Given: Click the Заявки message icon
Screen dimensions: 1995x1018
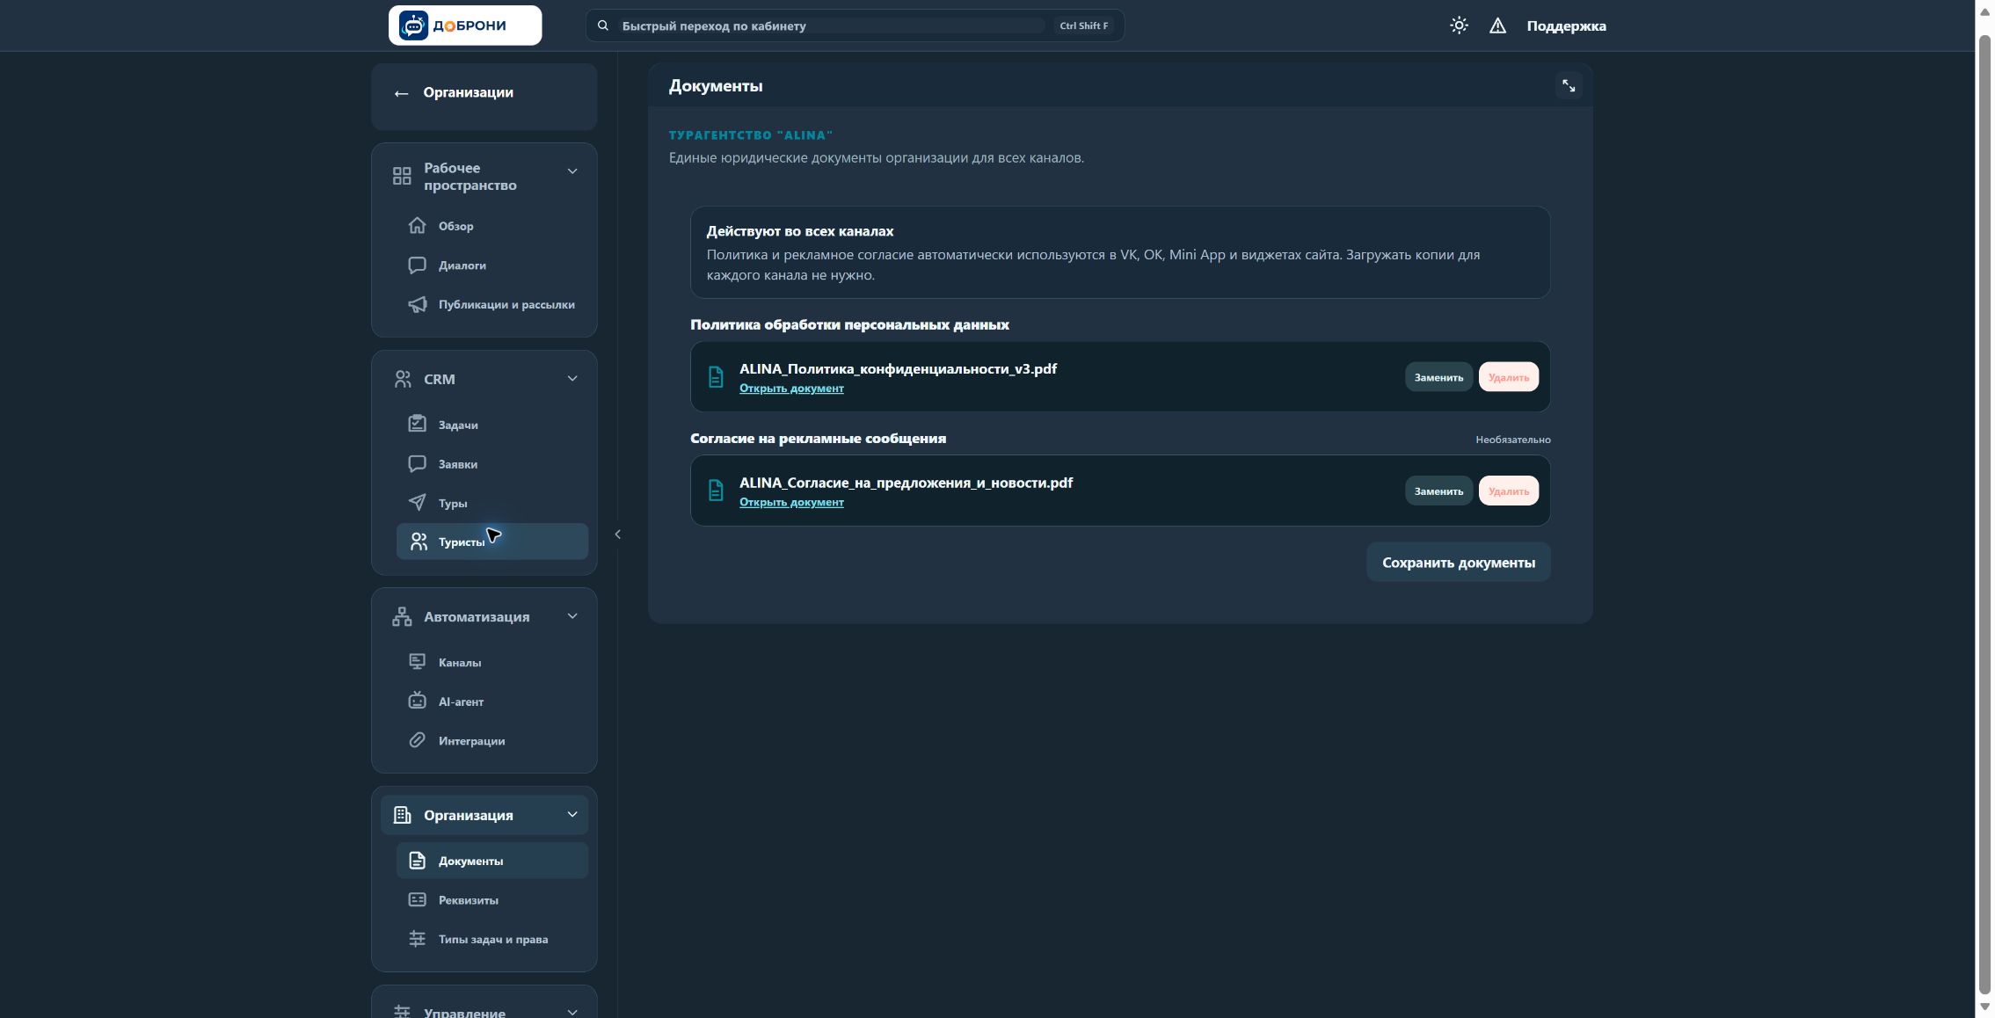Looking at the screenshot, I should (417, 464).
